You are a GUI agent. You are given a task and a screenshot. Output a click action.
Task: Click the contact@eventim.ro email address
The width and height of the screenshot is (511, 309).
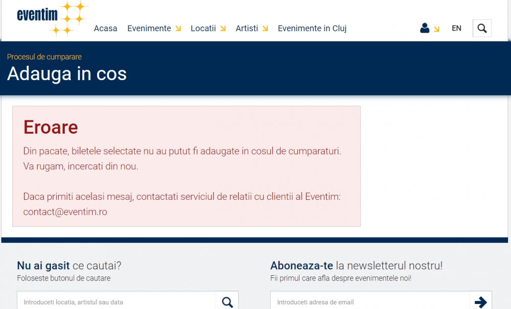coord(65,212)
